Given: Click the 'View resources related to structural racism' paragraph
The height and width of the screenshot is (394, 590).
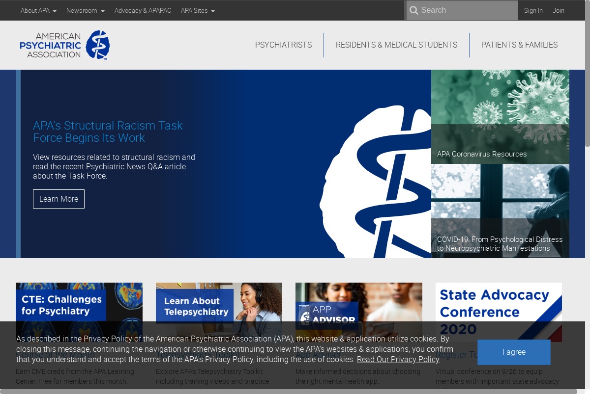Looking at the screenshot, I should pos(114,166).
